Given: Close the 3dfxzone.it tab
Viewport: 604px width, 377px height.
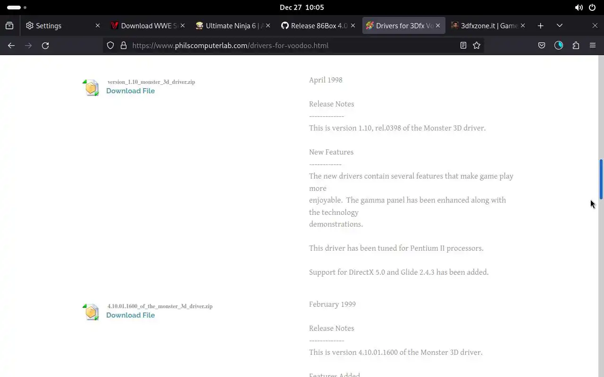Looking at the screenshot, I should tap(523, 25).
